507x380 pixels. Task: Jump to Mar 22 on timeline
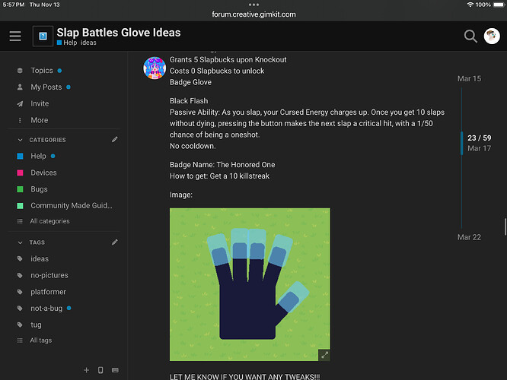pos(469,237)
